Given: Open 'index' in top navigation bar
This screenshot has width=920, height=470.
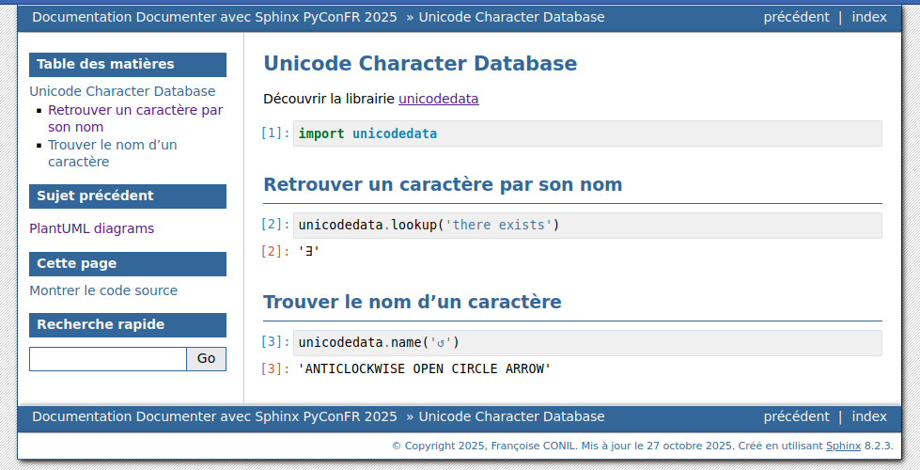Looking at the screenshot, I should point(869,17).
